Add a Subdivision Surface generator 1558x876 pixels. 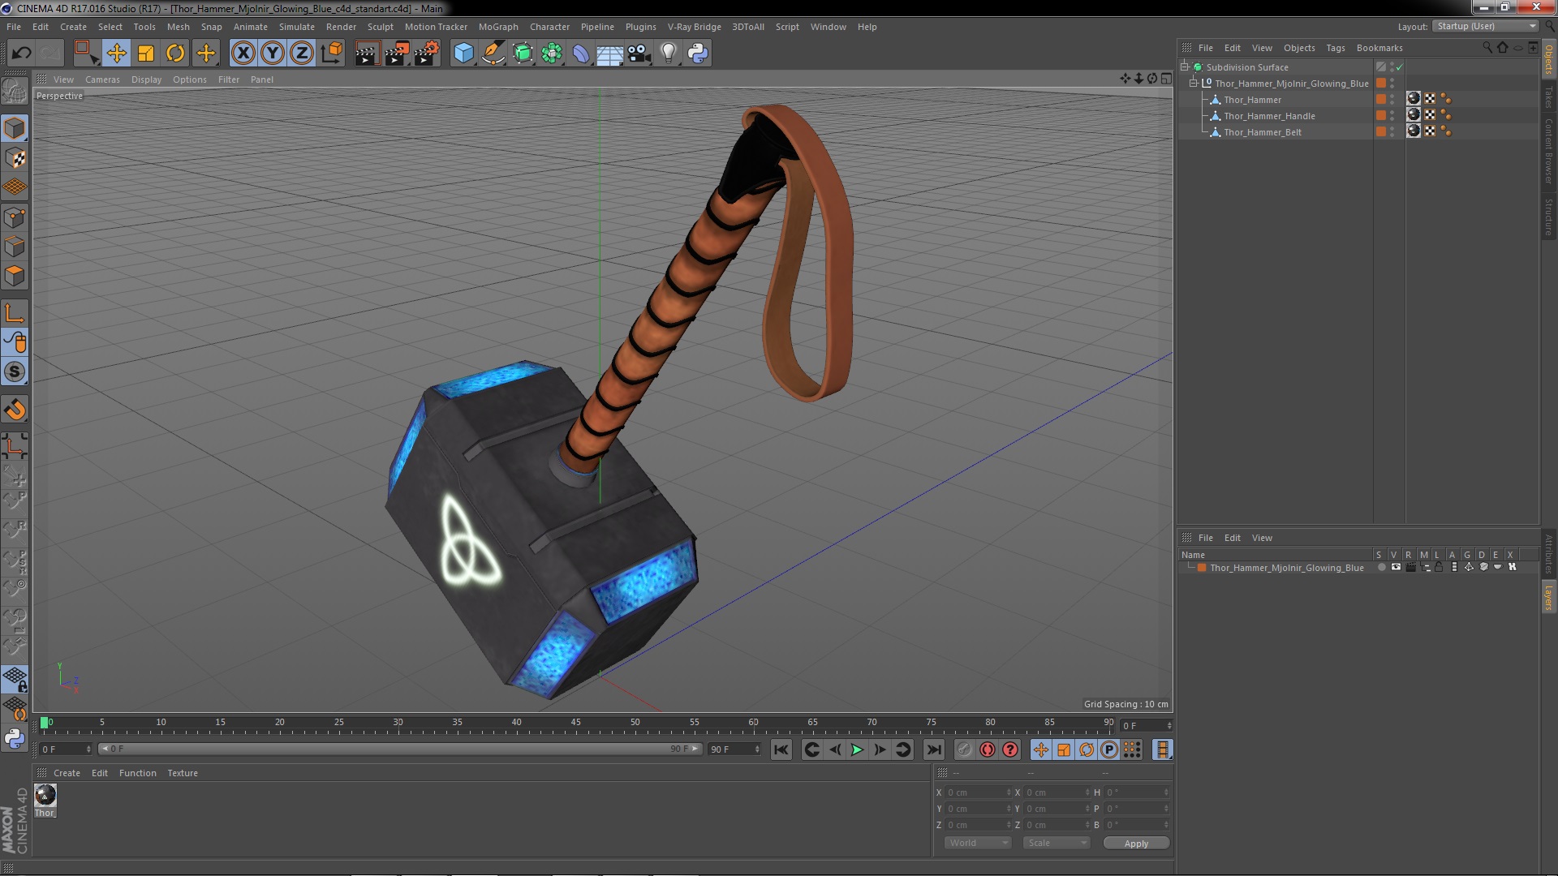pos(523,54)
